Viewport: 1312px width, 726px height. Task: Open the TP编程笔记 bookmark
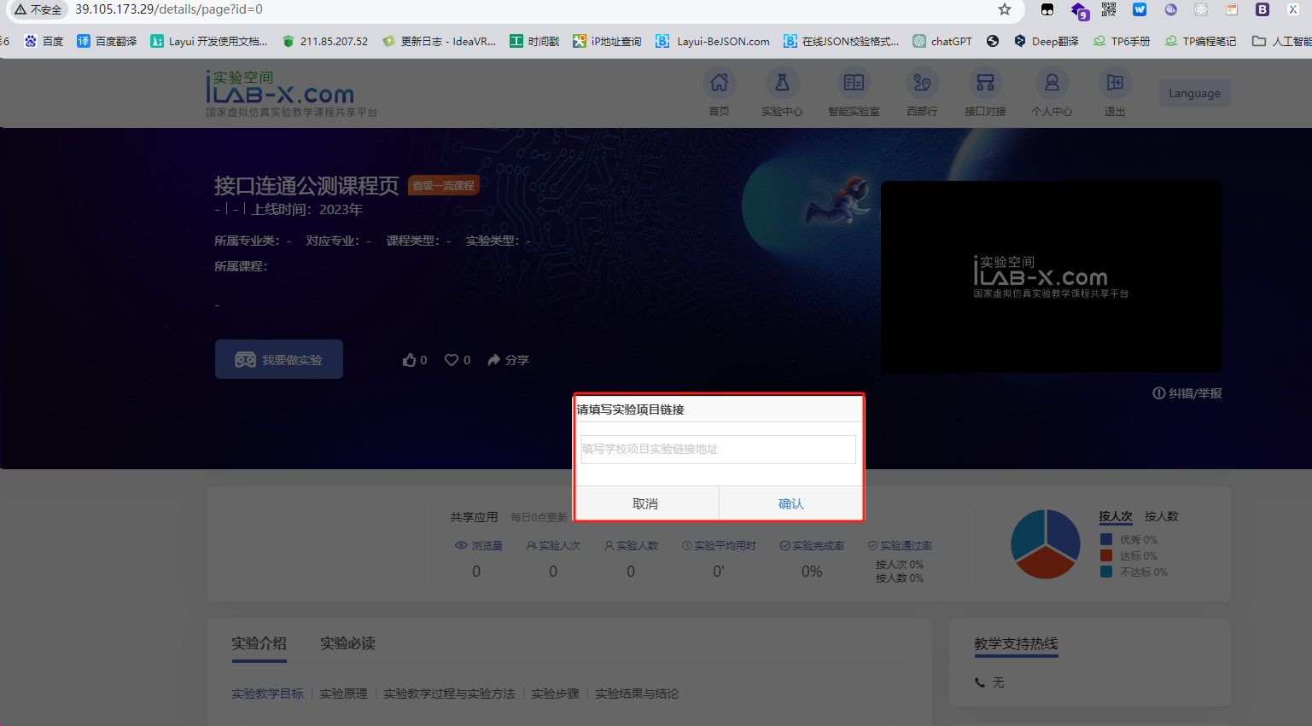point(1200,41)
